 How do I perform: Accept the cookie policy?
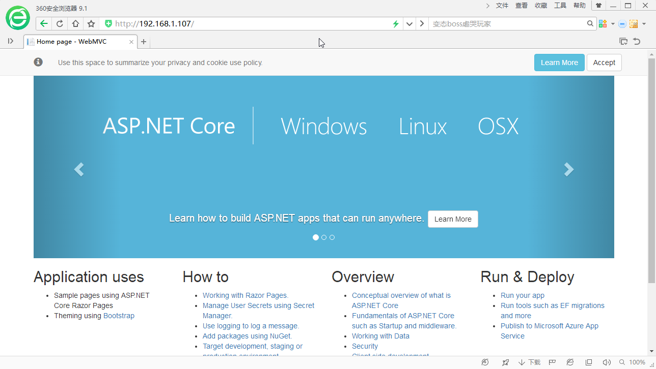(604, 63)
